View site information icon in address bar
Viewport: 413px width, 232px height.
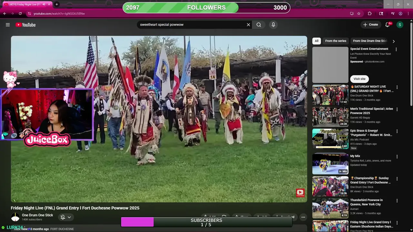click(29, 14)
